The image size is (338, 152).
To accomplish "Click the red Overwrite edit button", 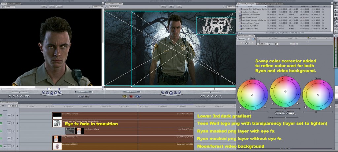I will pos(131,96).
